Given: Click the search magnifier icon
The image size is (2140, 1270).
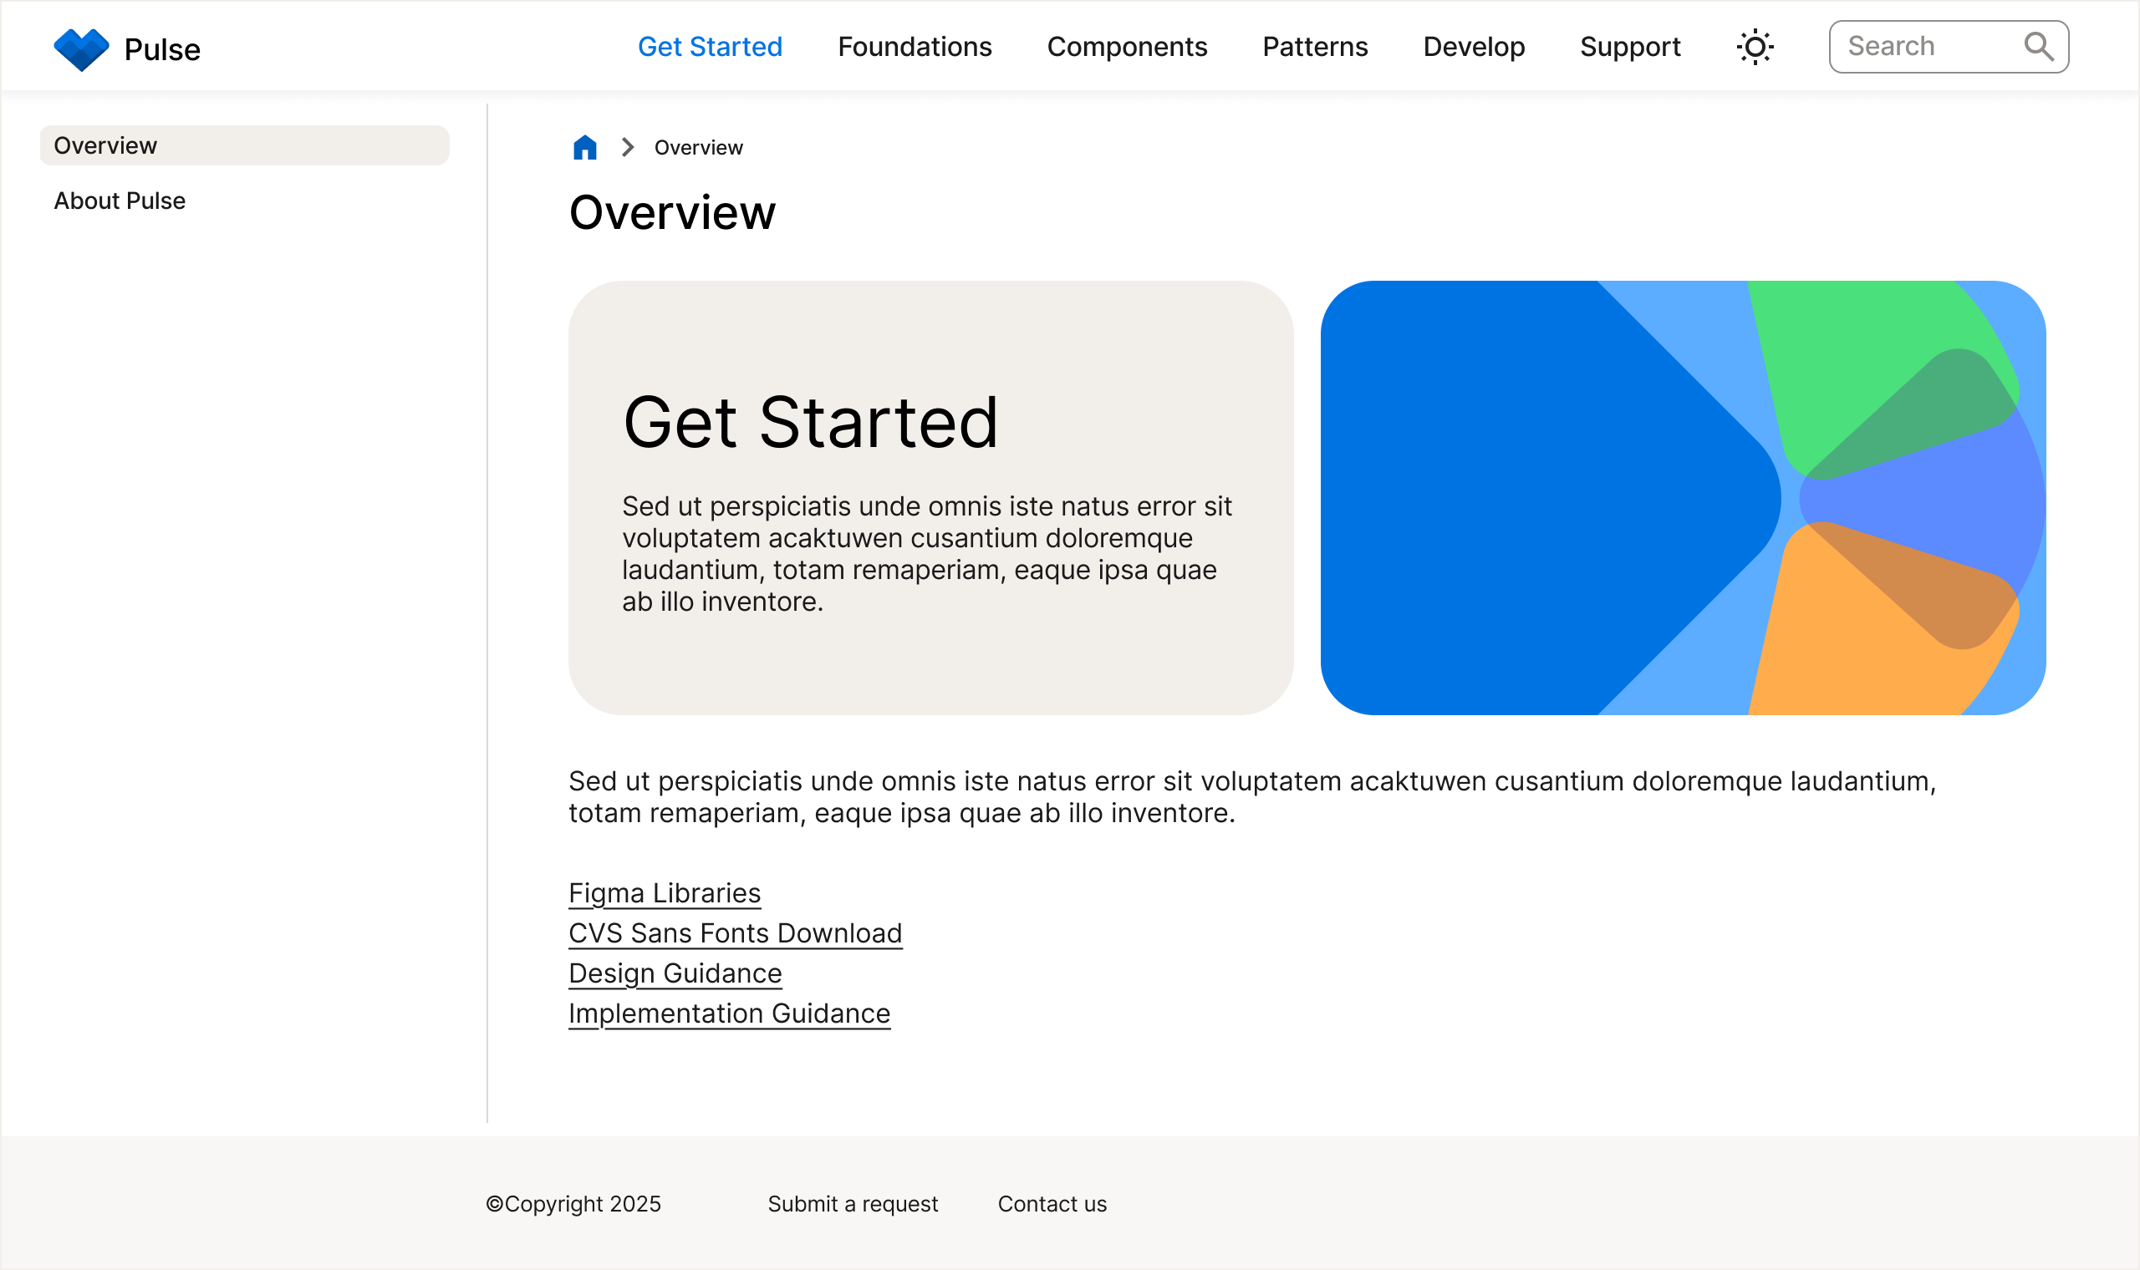Looking at the screenshot, I should pos(2043,46).
